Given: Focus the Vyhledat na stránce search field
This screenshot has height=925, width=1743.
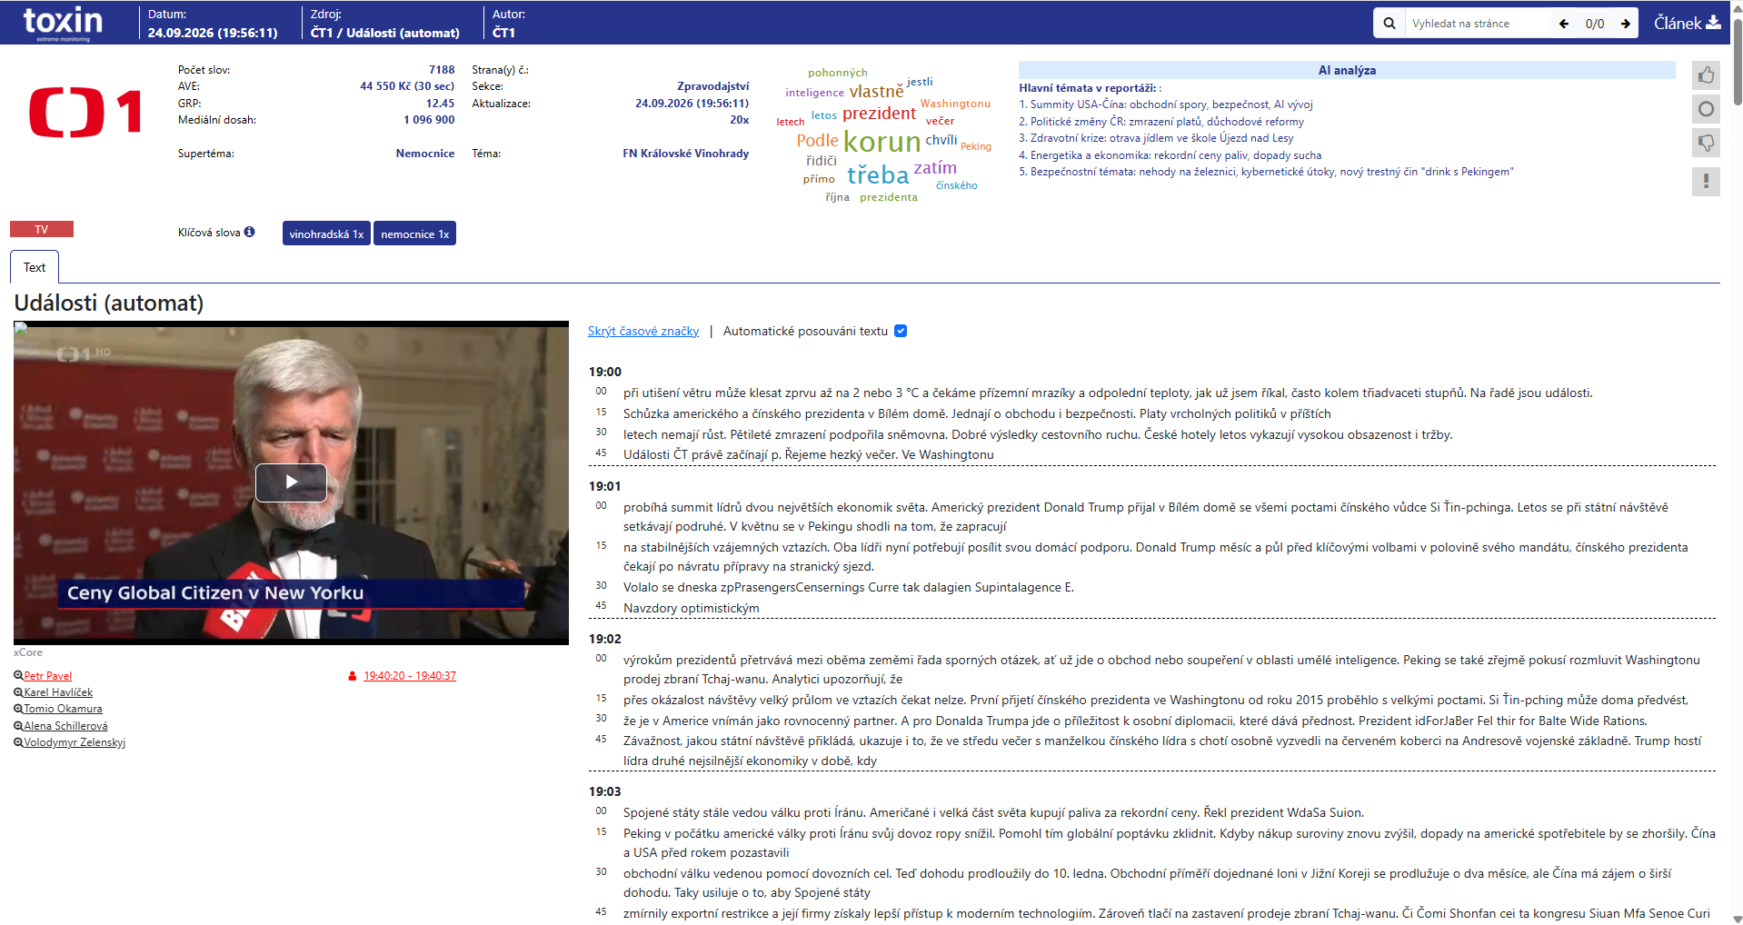Looking at the screenshot, I should tap(1478, 24).
